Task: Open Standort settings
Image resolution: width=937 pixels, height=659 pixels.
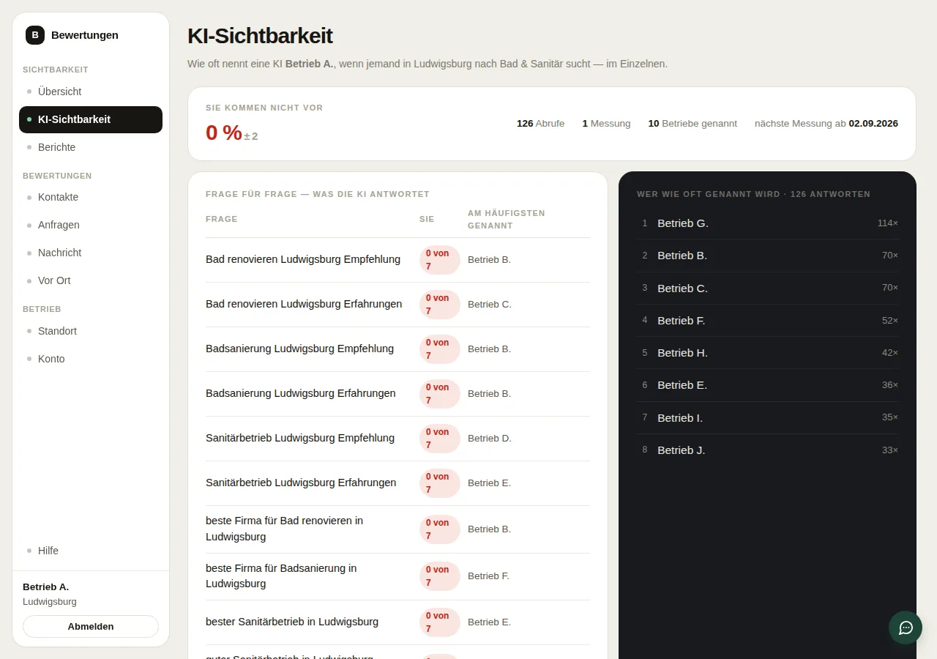Action: [x=91, y=331]
